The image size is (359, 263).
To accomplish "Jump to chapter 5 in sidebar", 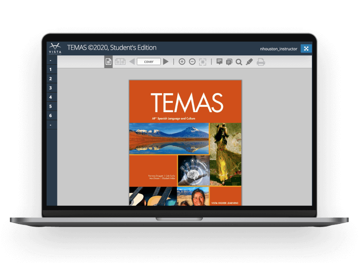I will tap(51, 106).
